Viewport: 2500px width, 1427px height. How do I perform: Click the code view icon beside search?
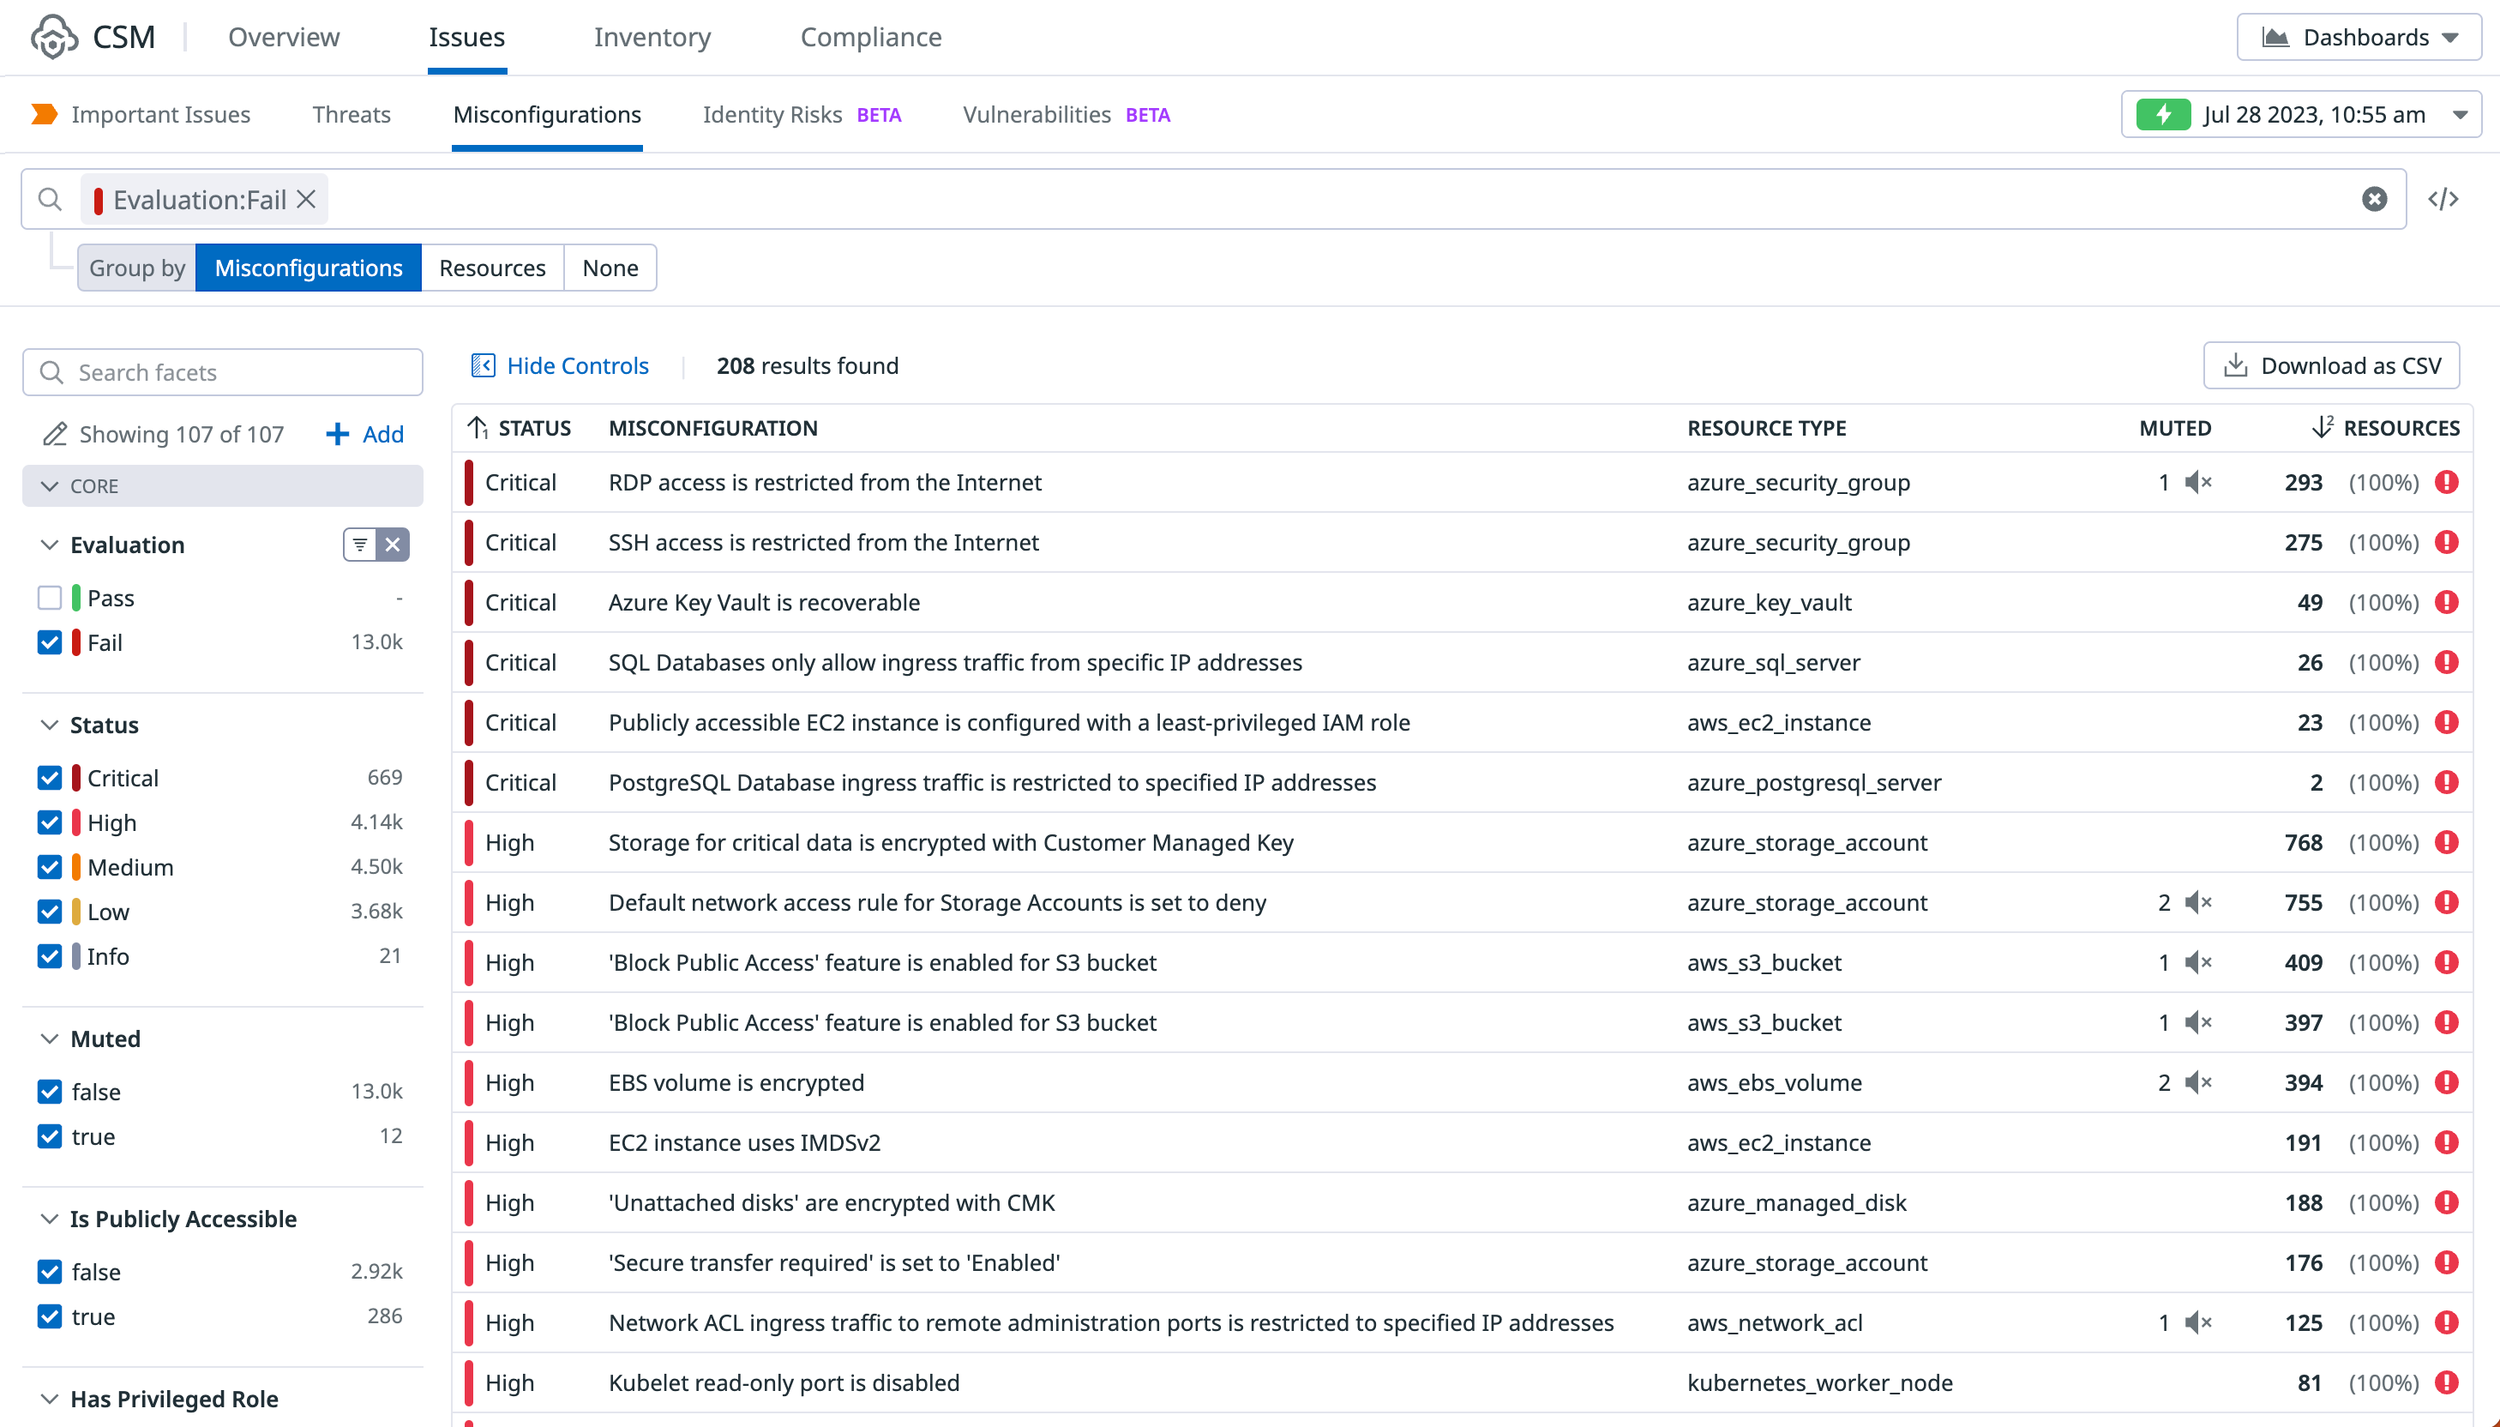coord(2443,199)
